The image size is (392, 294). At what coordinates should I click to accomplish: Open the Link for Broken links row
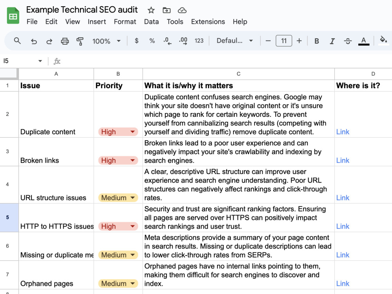343,160
